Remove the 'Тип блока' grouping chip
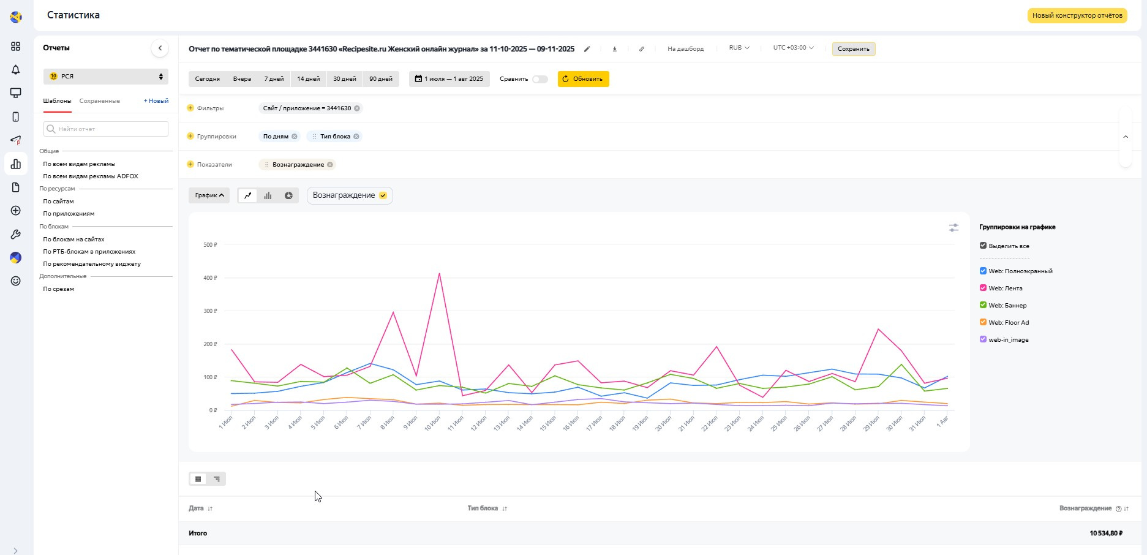This screenshot has height=555, width=1147. (x=356, y=137)
